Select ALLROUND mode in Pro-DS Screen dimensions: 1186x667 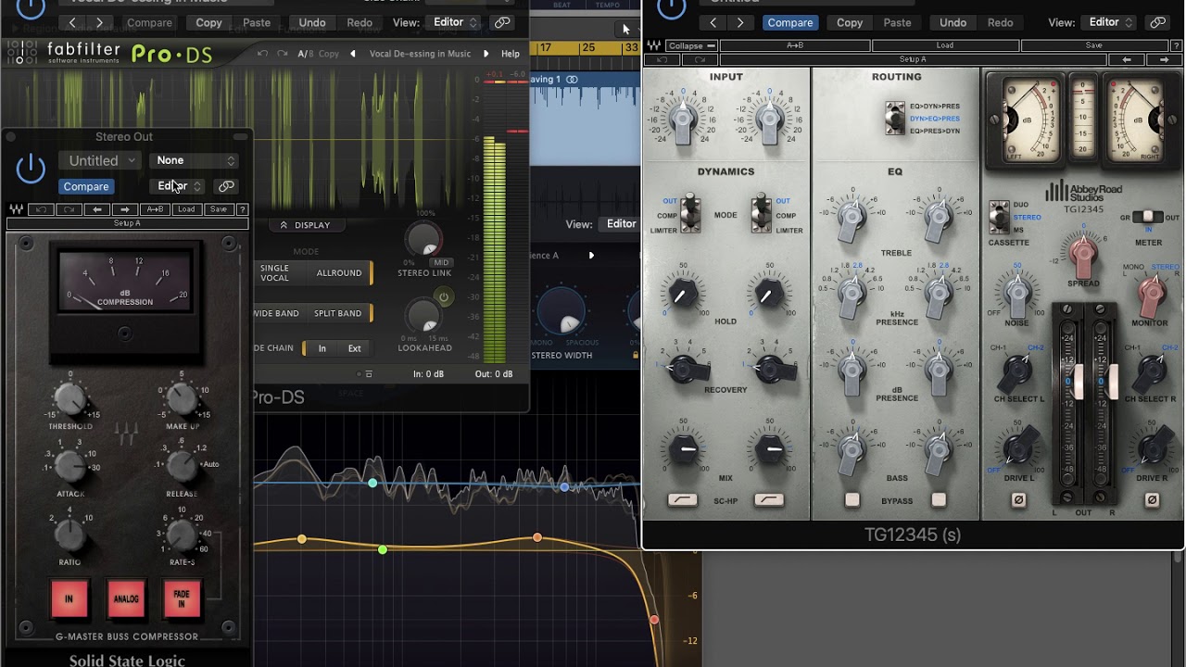(x=339, y=273)
